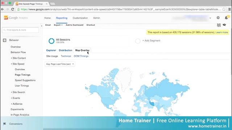
Task: Collapse the left sidebar arrow
Action: click(x=42, y=26)
